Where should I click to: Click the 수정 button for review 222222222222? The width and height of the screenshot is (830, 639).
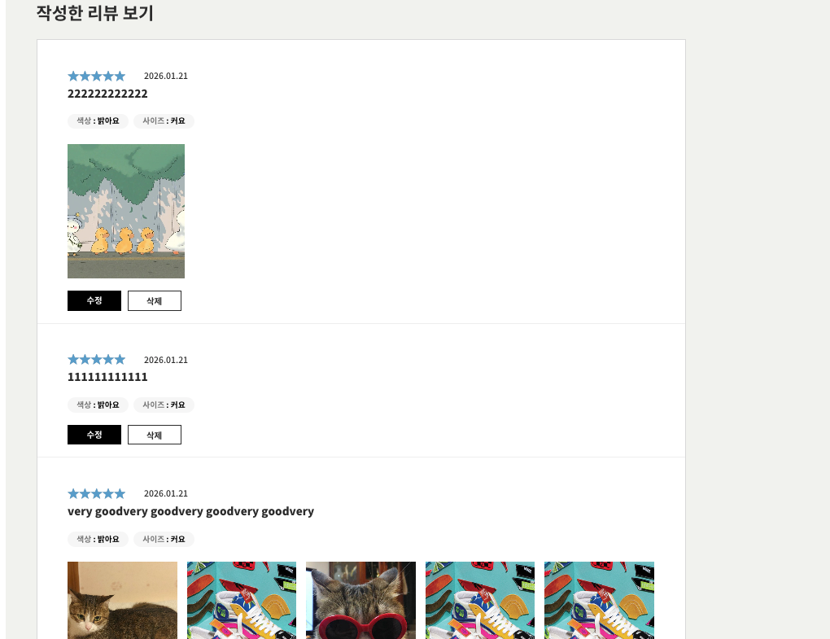click(94, 300)
